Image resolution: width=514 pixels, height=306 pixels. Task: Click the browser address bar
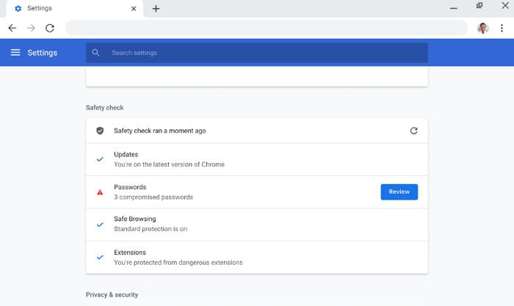266,28
